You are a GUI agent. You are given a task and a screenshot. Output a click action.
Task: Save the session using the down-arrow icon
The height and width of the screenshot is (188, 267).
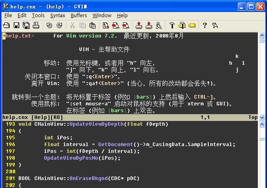click(149, 26)
